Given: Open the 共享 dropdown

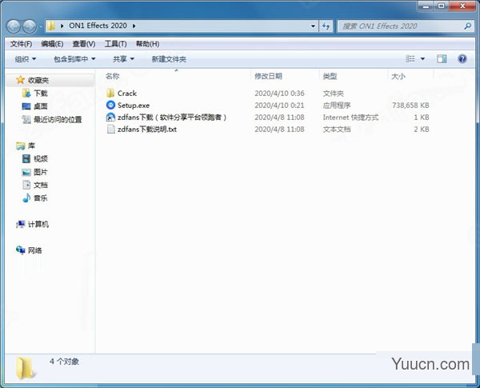Looking at the screenshot, I should (x=124, y=59).
